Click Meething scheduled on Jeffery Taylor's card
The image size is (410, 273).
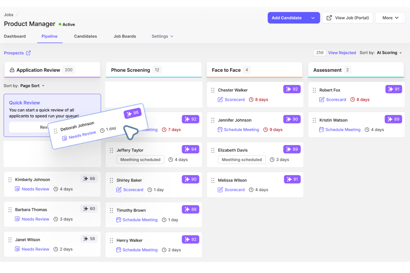coord(140,160)
